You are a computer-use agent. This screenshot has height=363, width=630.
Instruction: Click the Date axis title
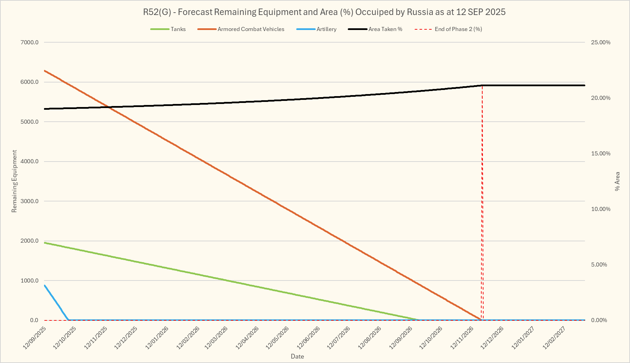[x=297, y=357]
